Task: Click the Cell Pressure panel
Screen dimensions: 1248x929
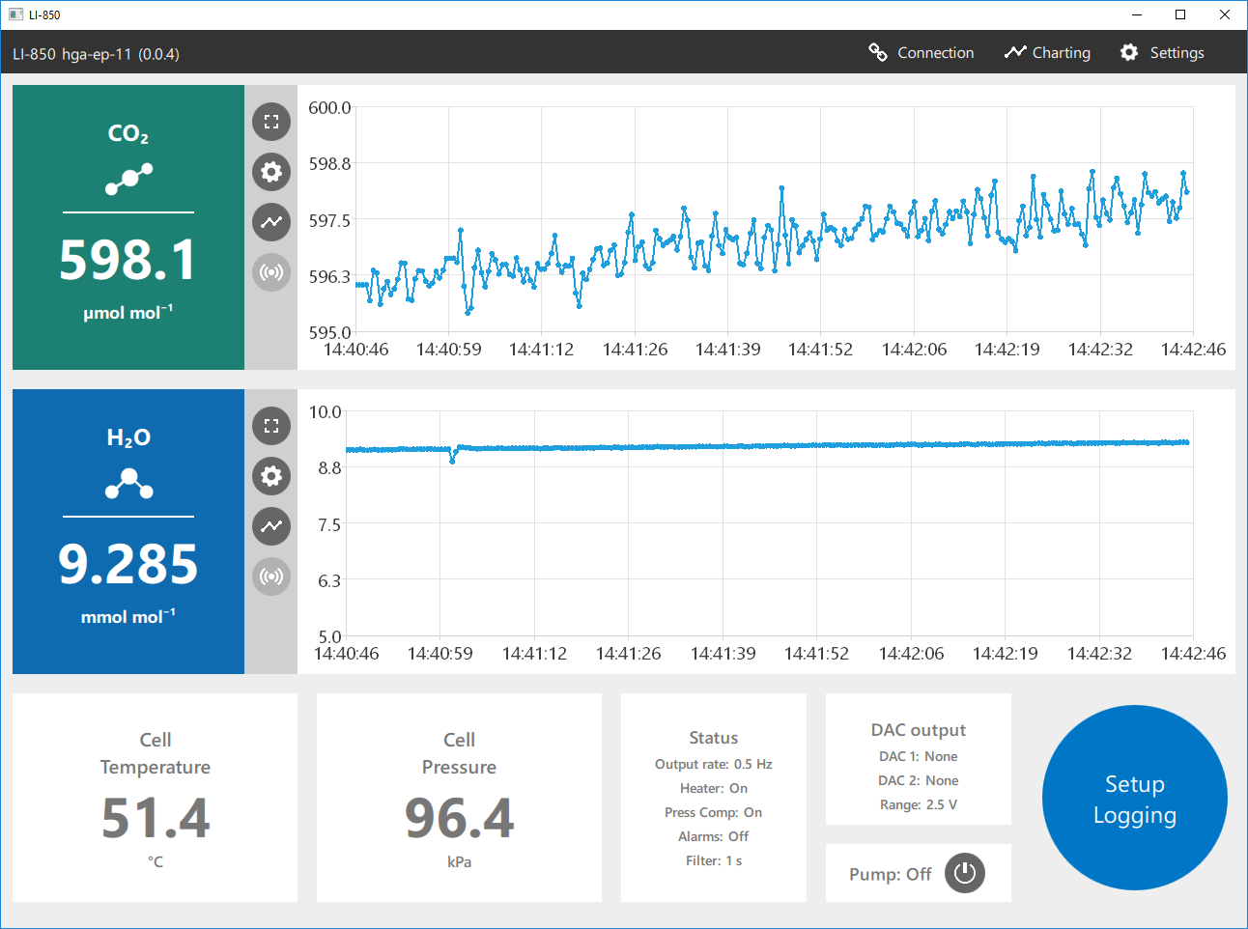Action: 459,798
